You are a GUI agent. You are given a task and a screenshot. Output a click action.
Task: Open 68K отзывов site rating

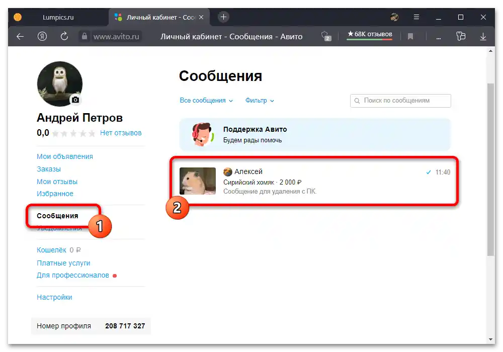pyautogui.click(x=370, y=35)
